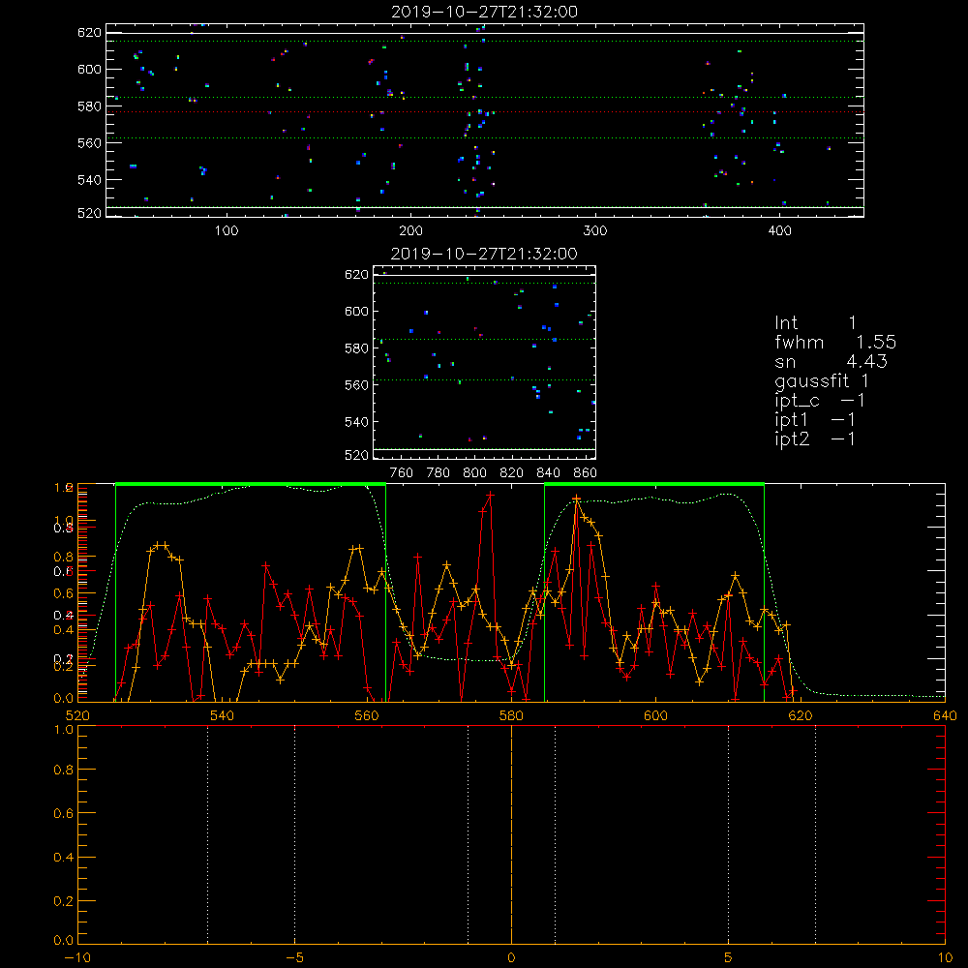
Task: Click the tallest orange peak near 589
Action: pos(577,499)
